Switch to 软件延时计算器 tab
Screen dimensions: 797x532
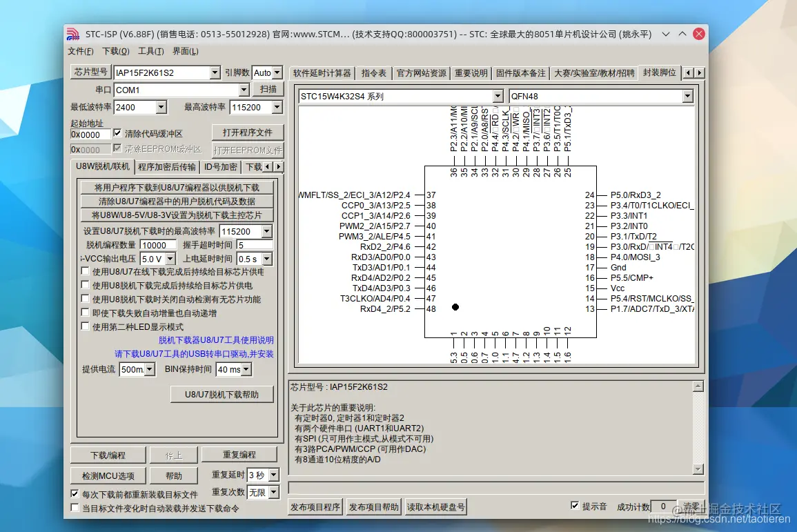click(x=322, y=73)
